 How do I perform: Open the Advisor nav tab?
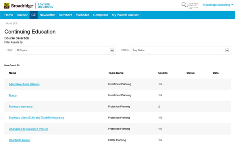(x=22, y=15)
